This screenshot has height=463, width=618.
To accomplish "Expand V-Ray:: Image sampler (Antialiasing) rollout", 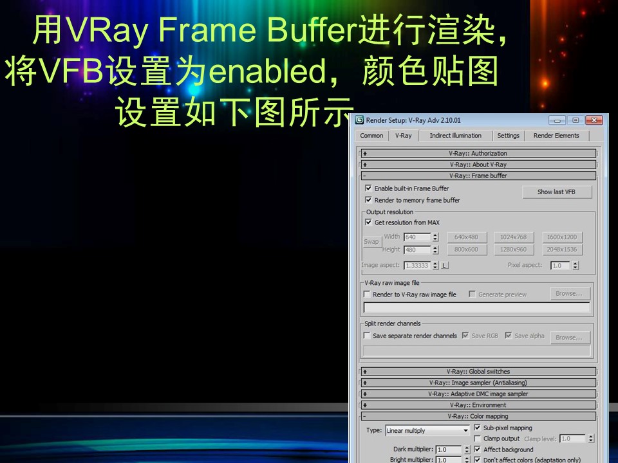I will pos(478,383).
